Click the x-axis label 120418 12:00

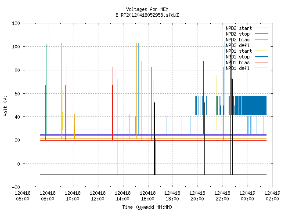97,196
